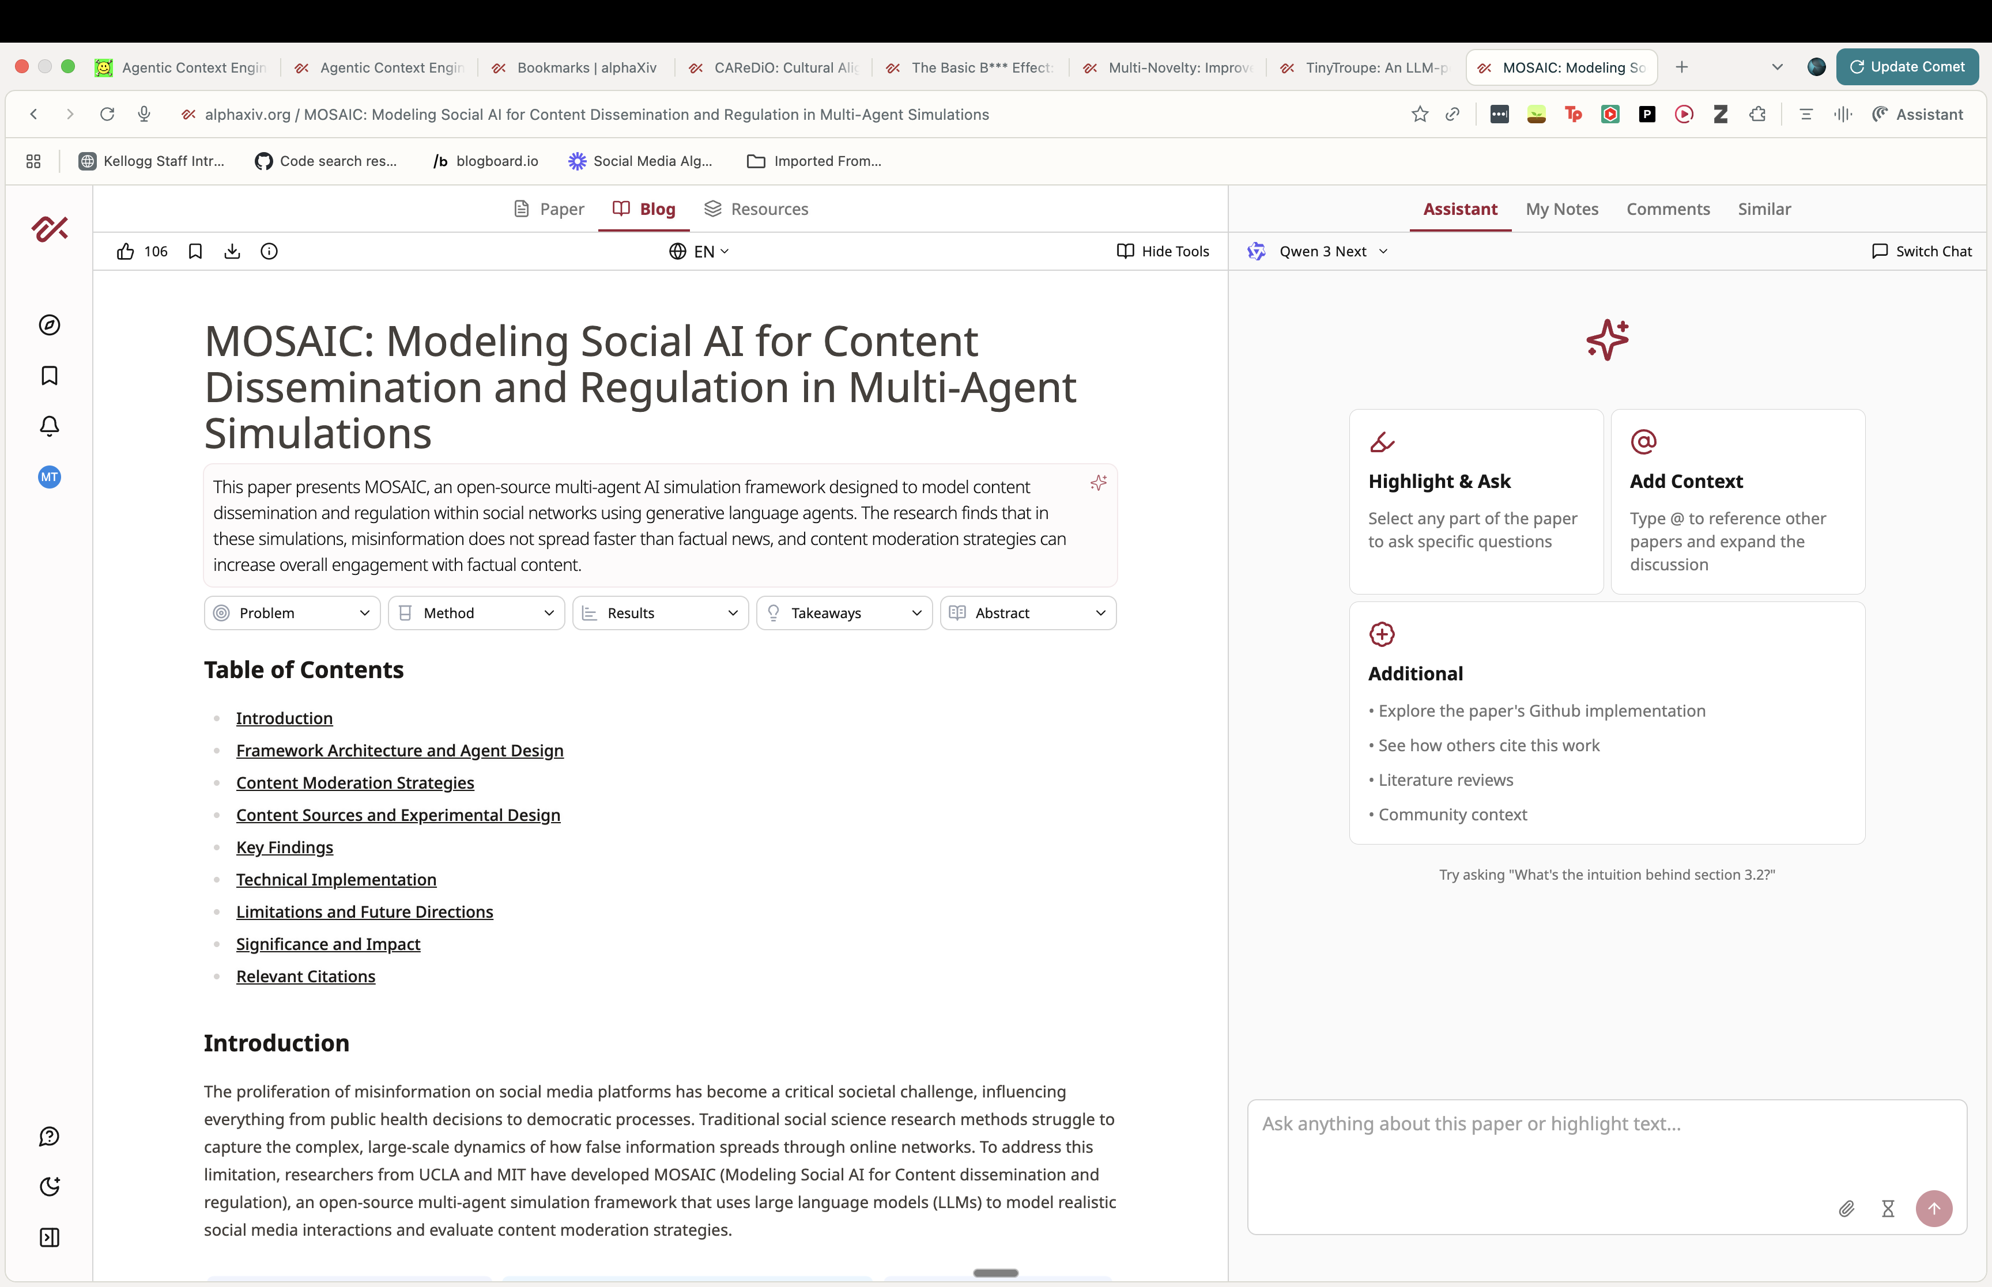The height and width of the screenshot is (1287, 1992).
Task: Collapse sidebar panel icon at bottom left
Action: pyautogui.click(x=50, y=1237)
